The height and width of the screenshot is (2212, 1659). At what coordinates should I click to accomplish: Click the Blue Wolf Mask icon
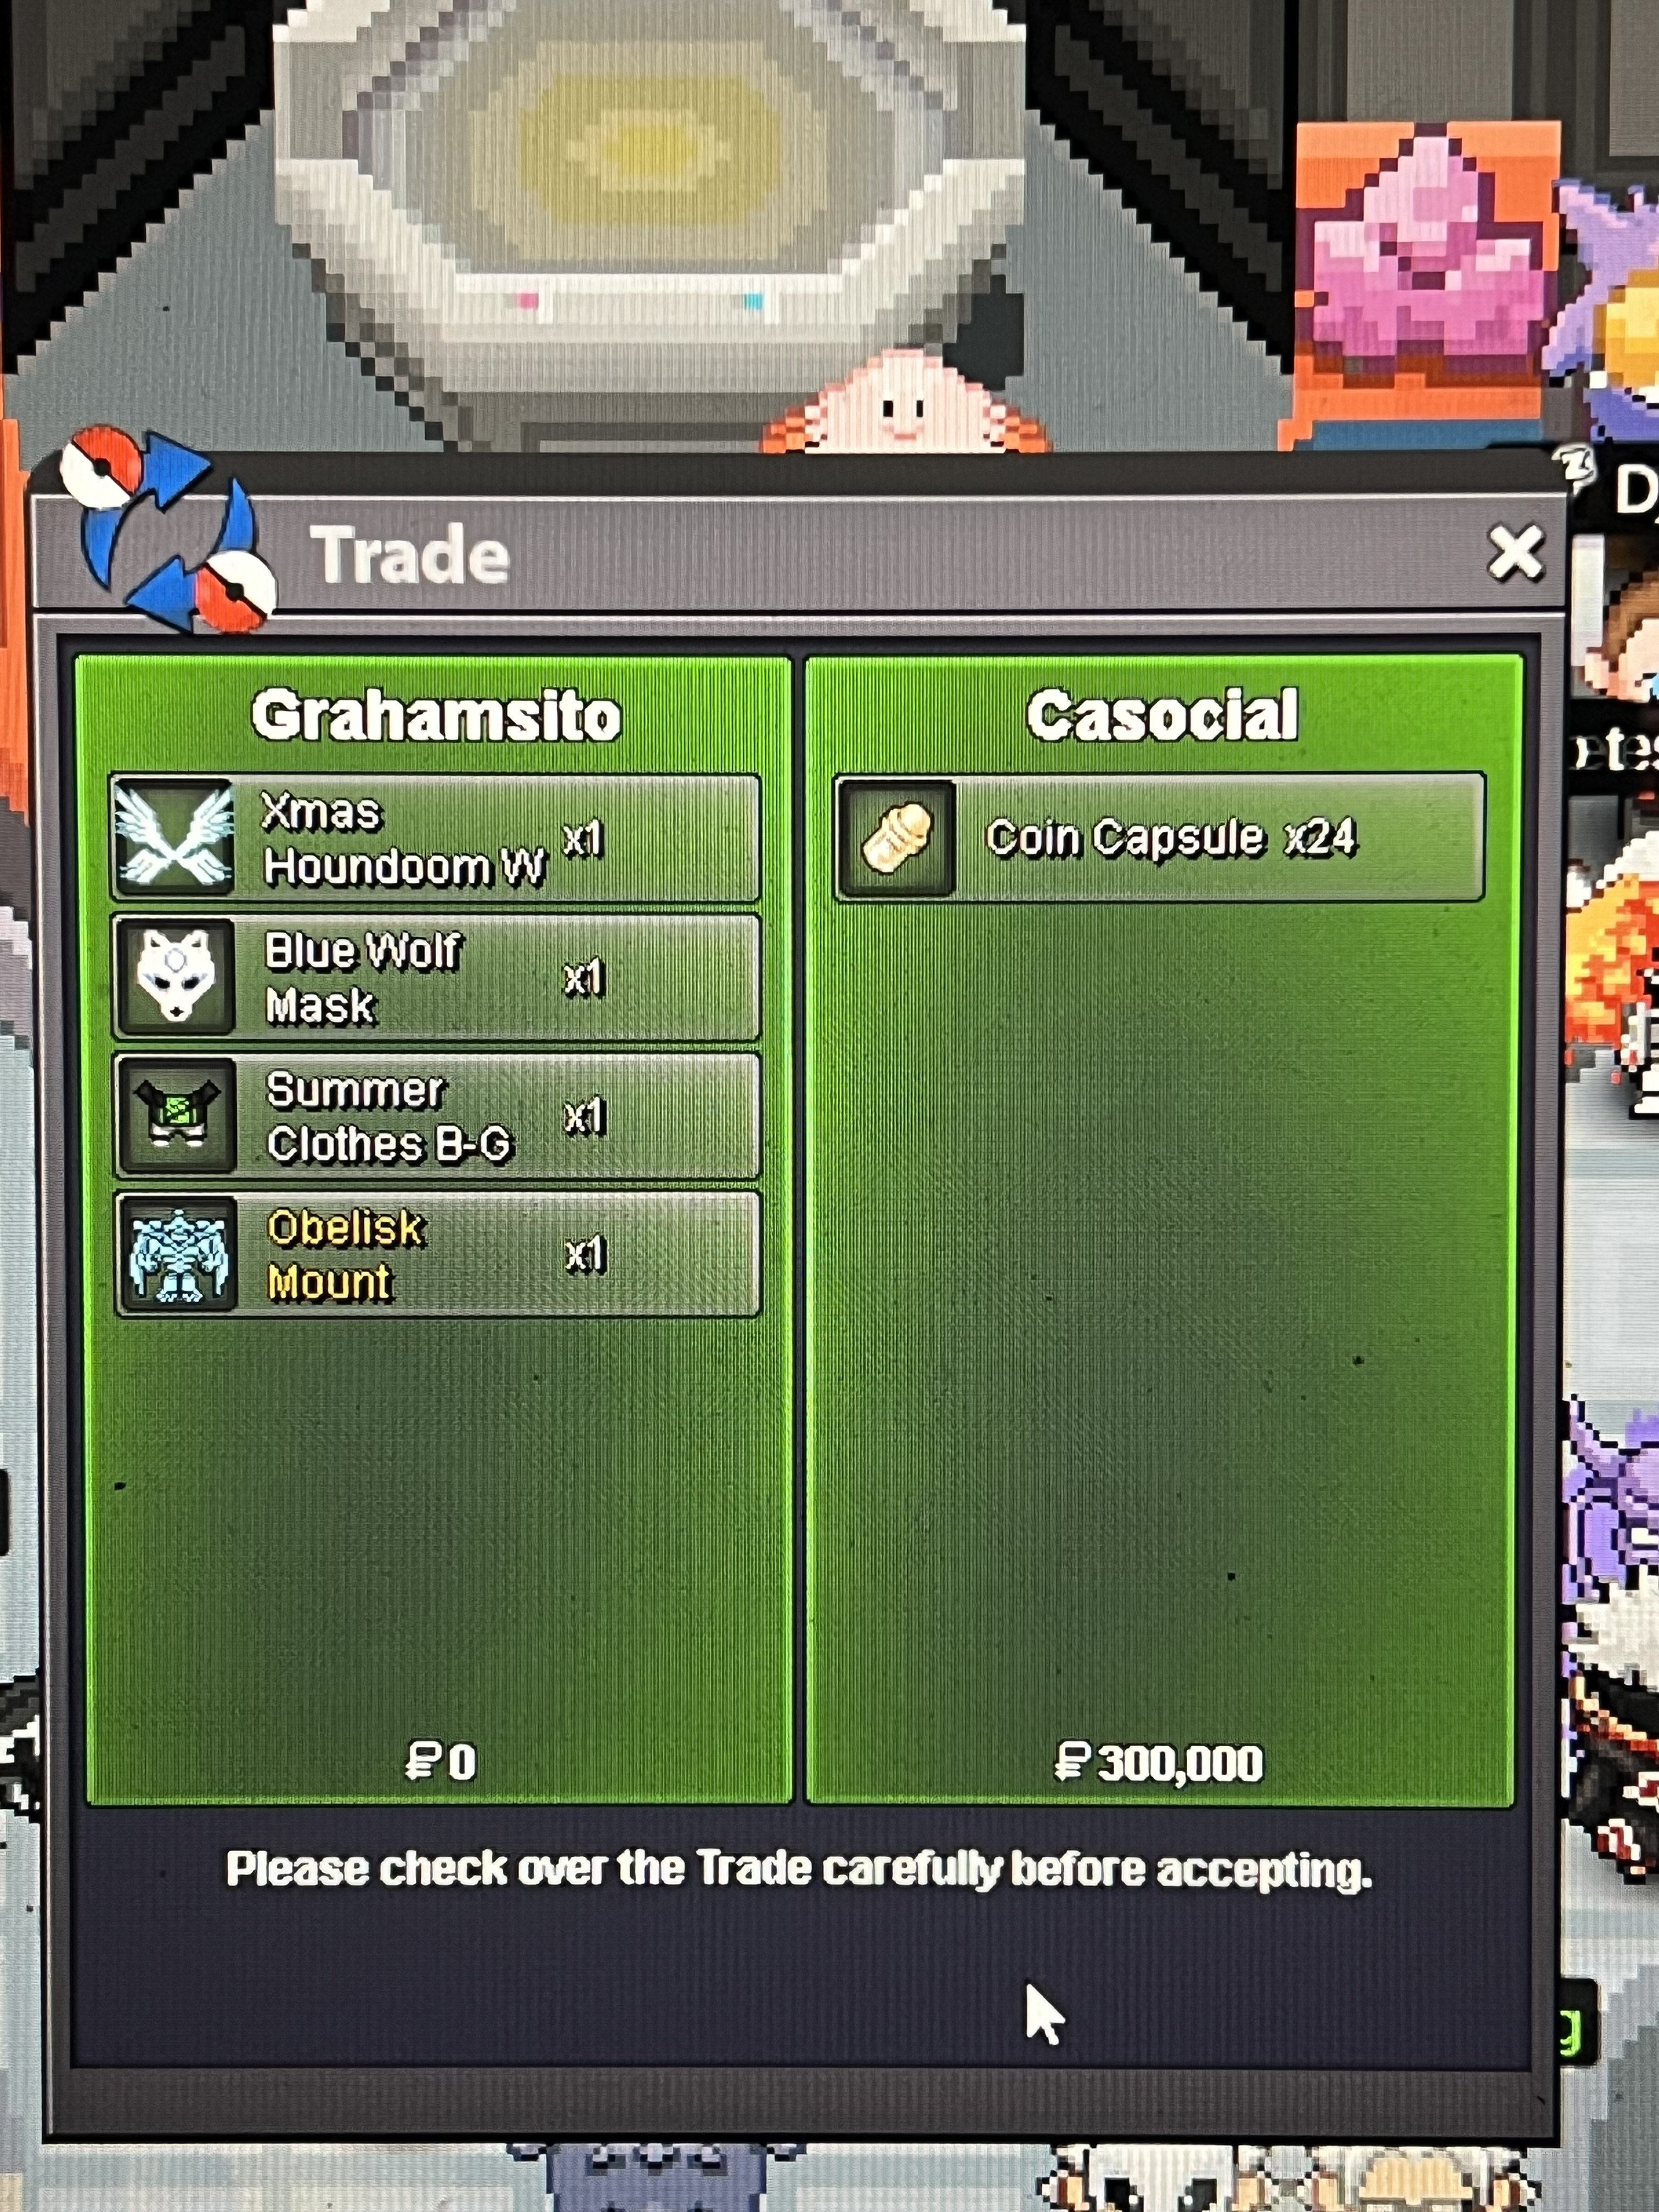coord(175,977)
